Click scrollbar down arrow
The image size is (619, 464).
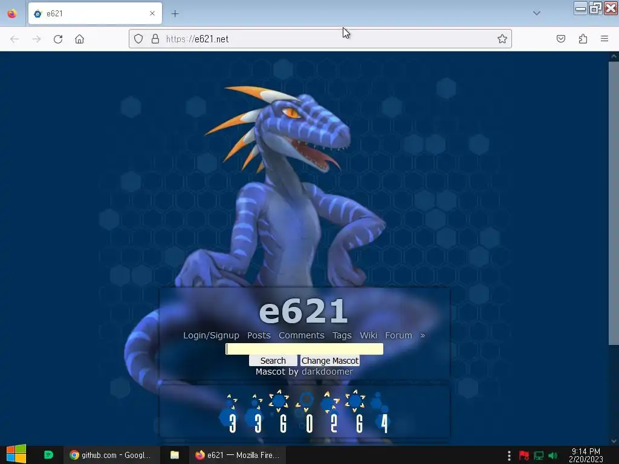pyautogui.click(x=614, y=441)
